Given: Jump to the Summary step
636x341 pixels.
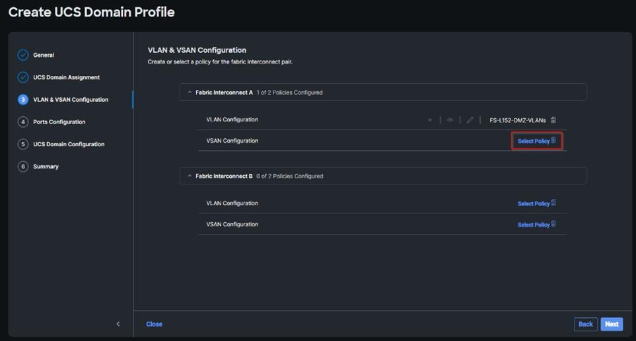Looking at the screenshot, I should point(46,167).
